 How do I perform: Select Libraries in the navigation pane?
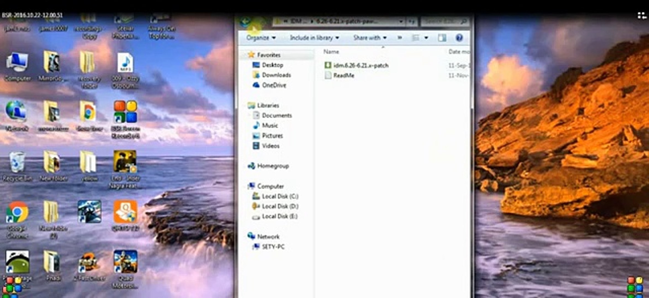pyautogui.click(x=264, y=105)
